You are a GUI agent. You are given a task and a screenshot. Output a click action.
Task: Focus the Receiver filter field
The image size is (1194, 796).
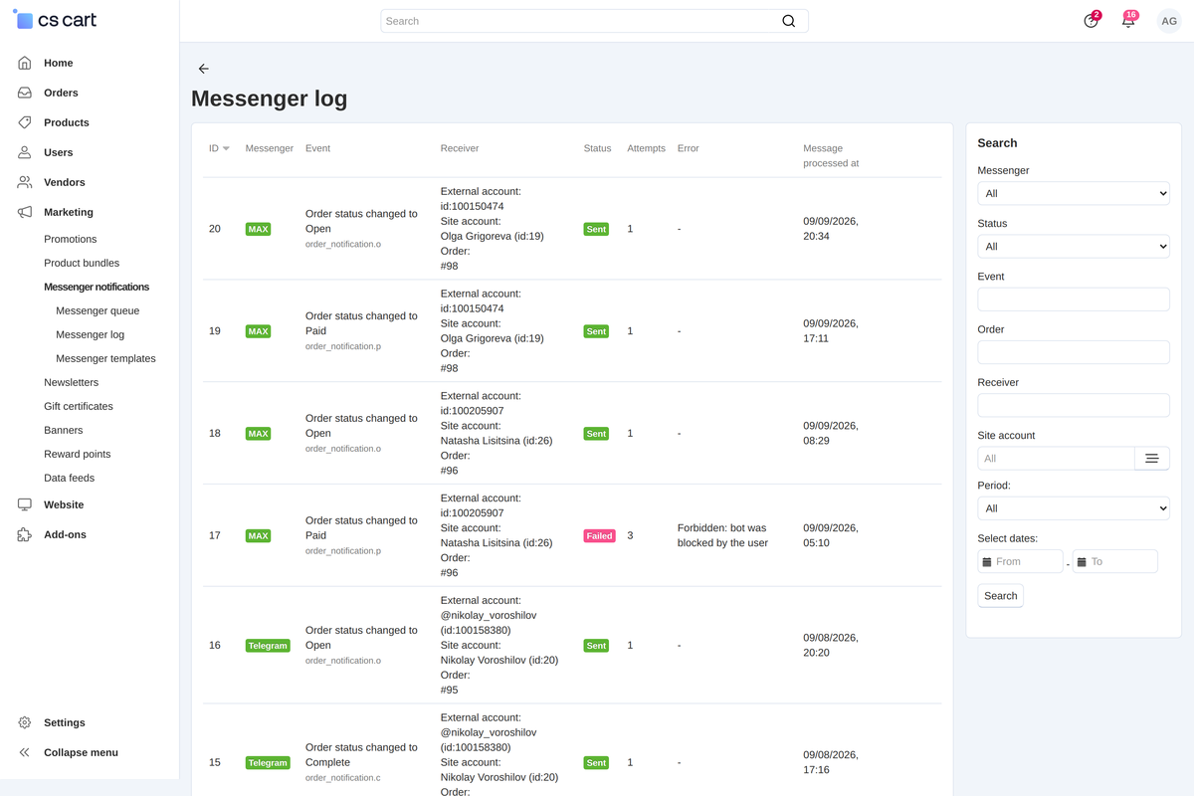pyautogui.click(x=1074, y=405)
